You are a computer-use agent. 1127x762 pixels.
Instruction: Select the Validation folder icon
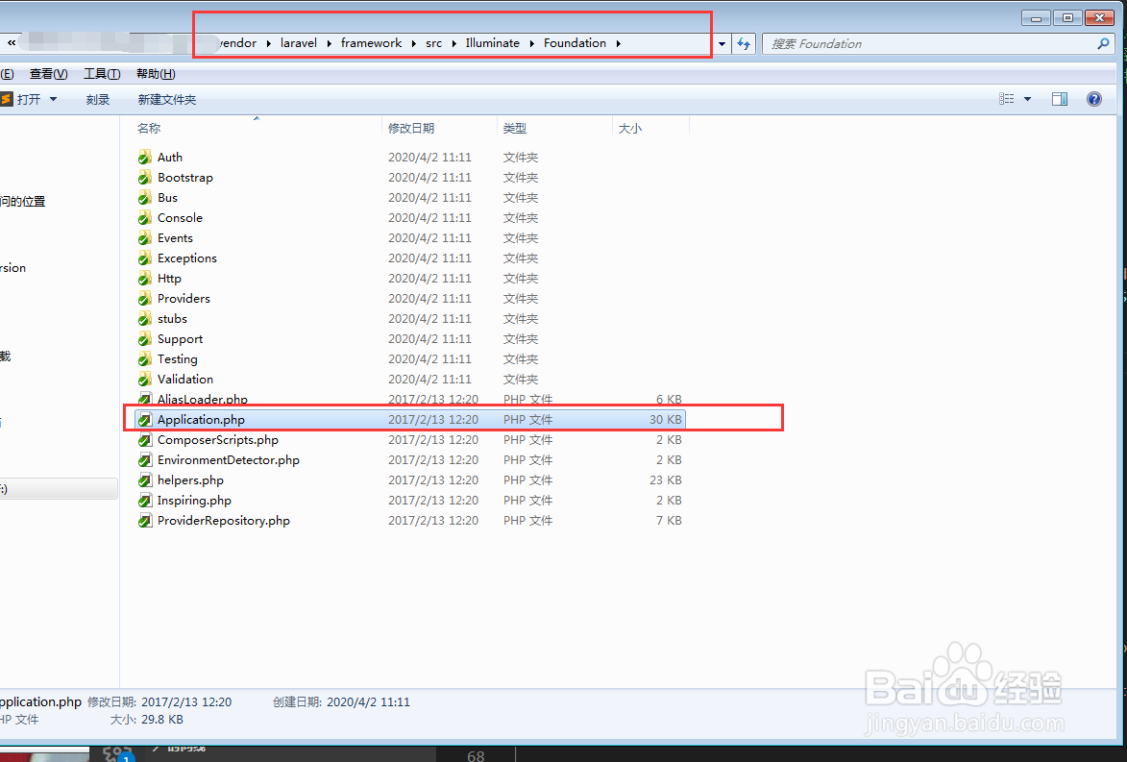click(x=144, y=379)
